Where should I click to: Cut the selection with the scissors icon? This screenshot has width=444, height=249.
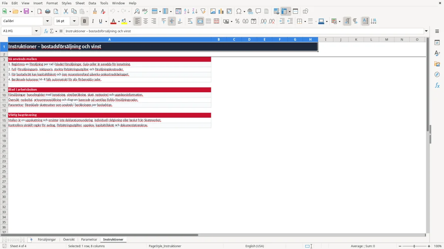(x=66, y=11)
